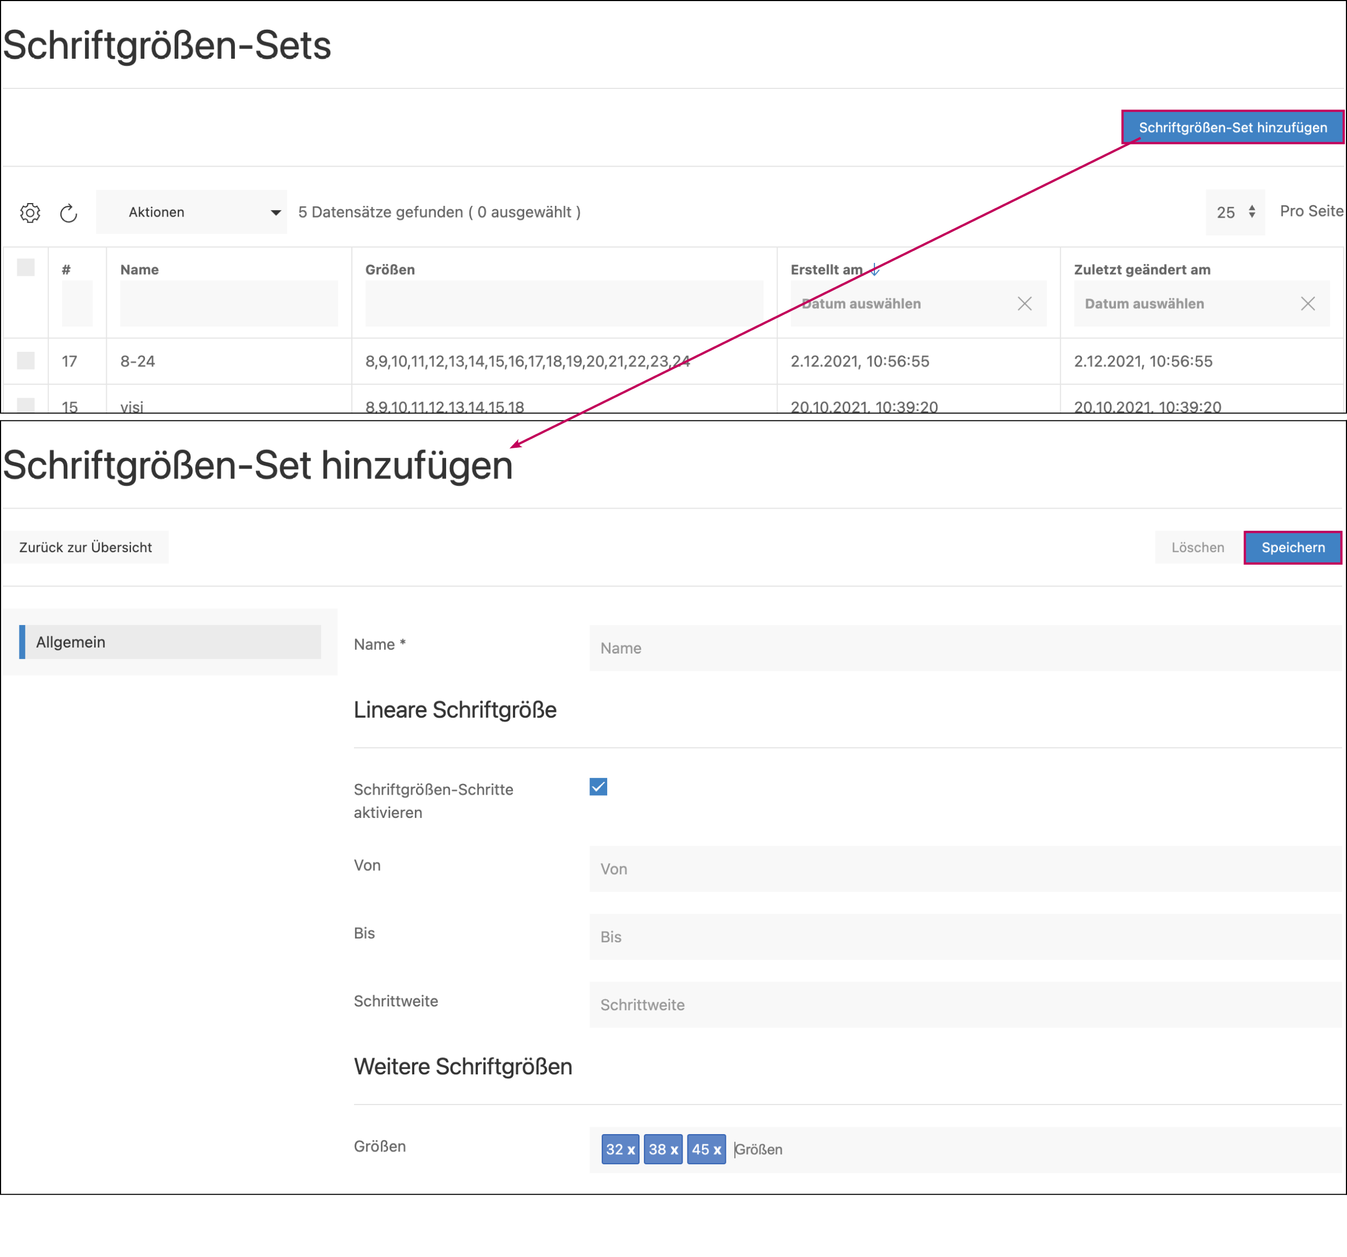The width and height of the screenshot is (1347, 1257).
Task: Open Erstellt am date picker field
Action: tap(901, 303)
